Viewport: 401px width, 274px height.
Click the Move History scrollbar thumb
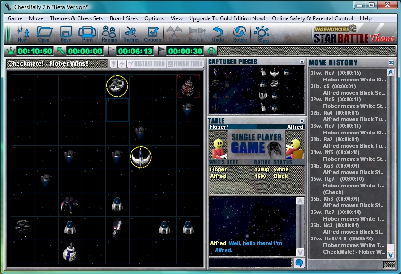point(391,247)
